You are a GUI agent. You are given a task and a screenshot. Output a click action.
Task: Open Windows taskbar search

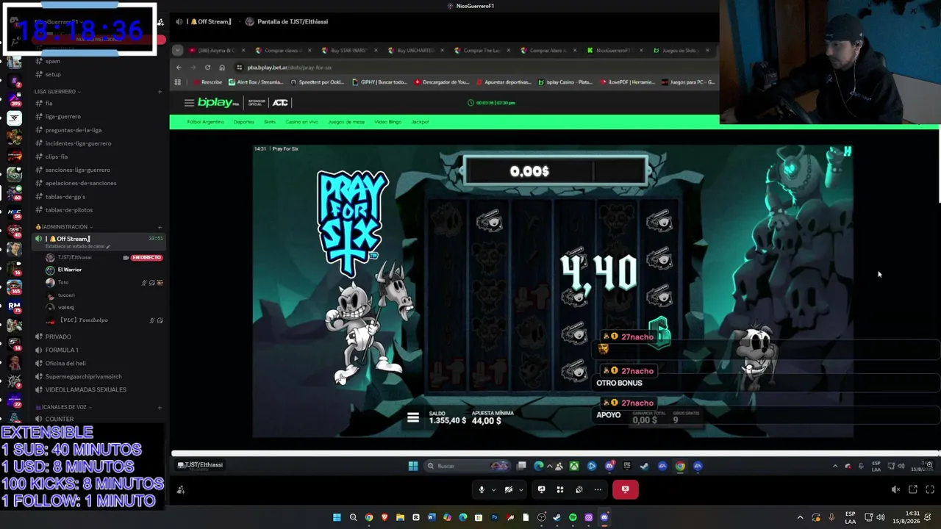[353, 517]
